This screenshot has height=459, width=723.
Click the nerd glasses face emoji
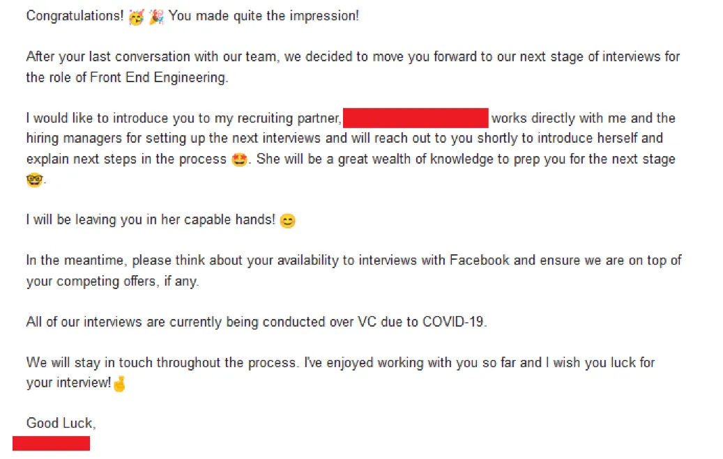[35, 180]
